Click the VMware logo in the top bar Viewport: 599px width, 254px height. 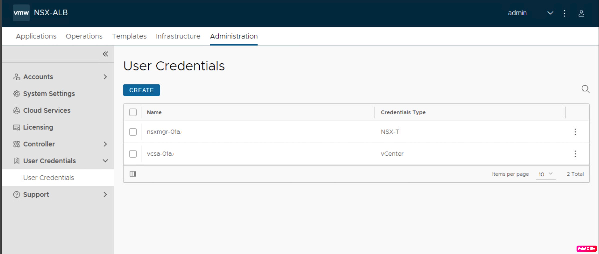tap(21, 13)
